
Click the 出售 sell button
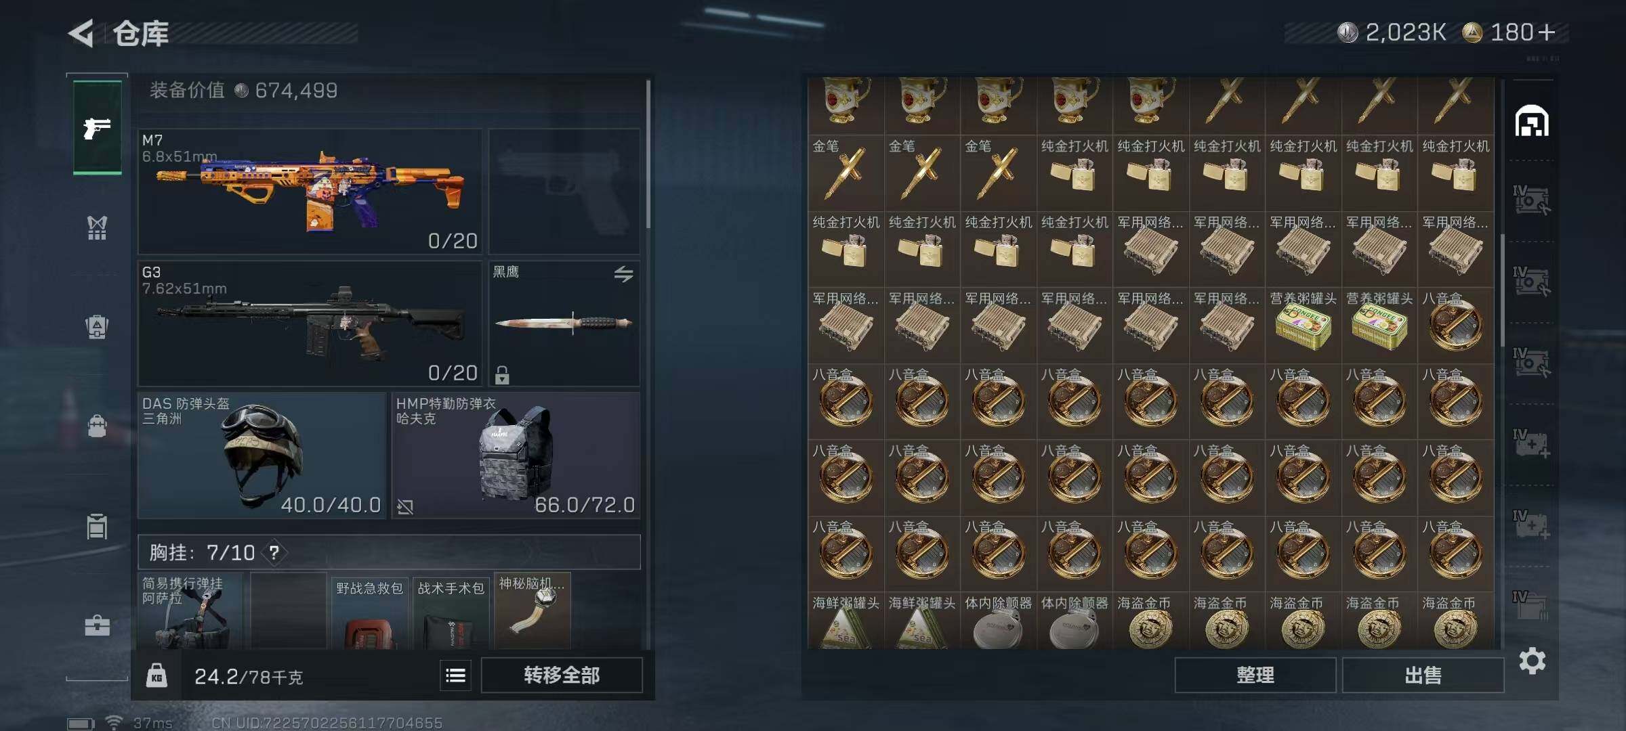pos(1423,675)
